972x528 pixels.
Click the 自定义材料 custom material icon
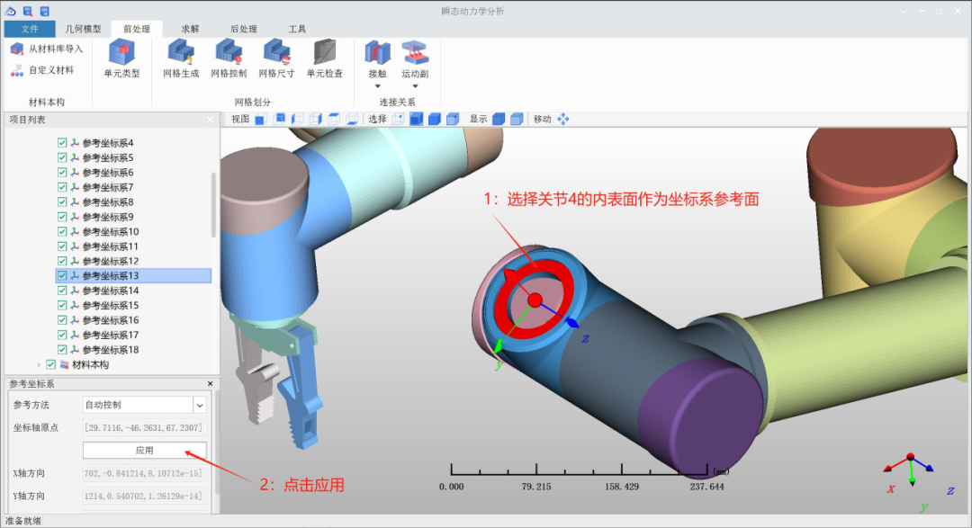tap(17, 71)
